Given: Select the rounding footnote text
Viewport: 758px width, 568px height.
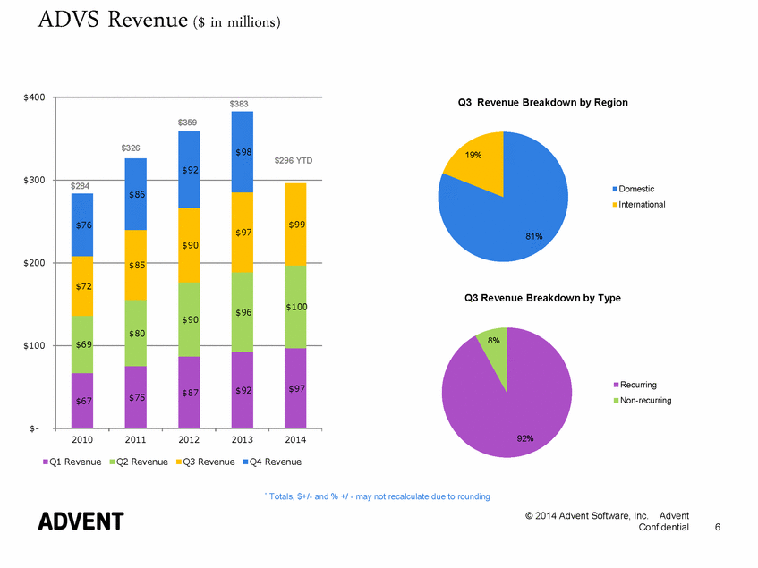Looking at the screenshot, I should 378,496.
